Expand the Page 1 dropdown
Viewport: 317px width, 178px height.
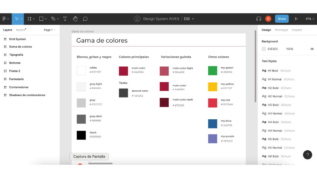pyautogui.click(x=50, y=30)
